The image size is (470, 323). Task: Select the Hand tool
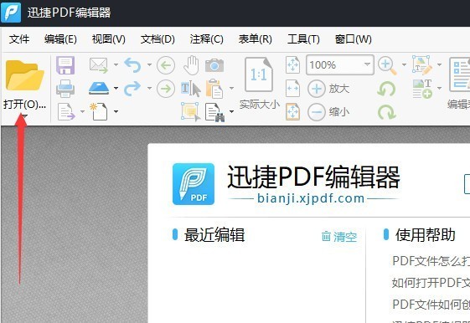click(191, 65)
